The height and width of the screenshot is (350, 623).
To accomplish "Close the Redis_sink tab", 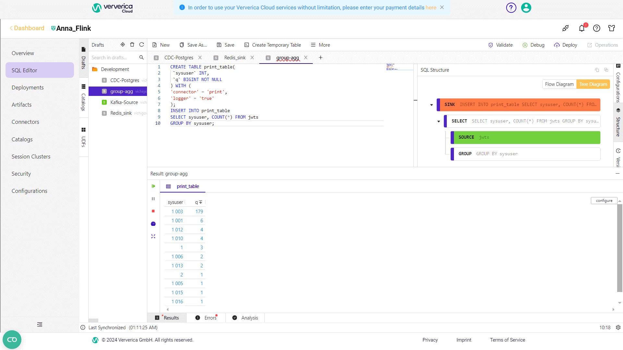I will pyautogui.click(x=252, y=57).
